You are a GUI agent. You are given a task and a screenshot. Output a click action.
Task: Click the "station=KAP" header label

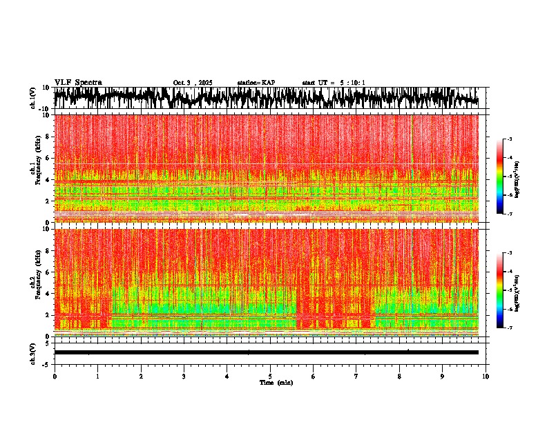point(256,83)
